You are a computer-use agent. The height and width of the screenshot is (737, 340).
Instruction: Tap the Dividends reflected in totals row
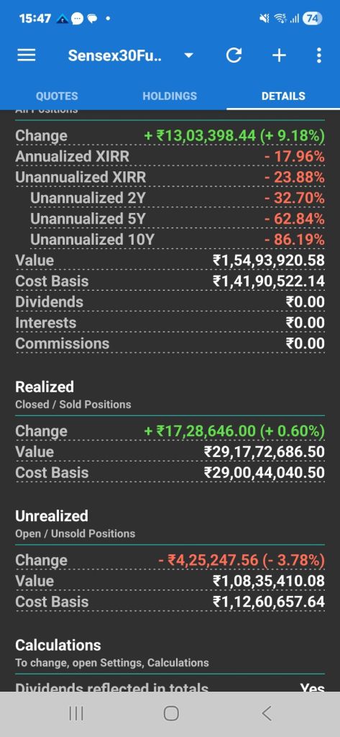(170, 688)
